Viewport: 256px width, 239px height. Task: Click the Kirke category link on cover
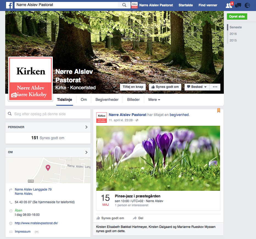(61, 88)
